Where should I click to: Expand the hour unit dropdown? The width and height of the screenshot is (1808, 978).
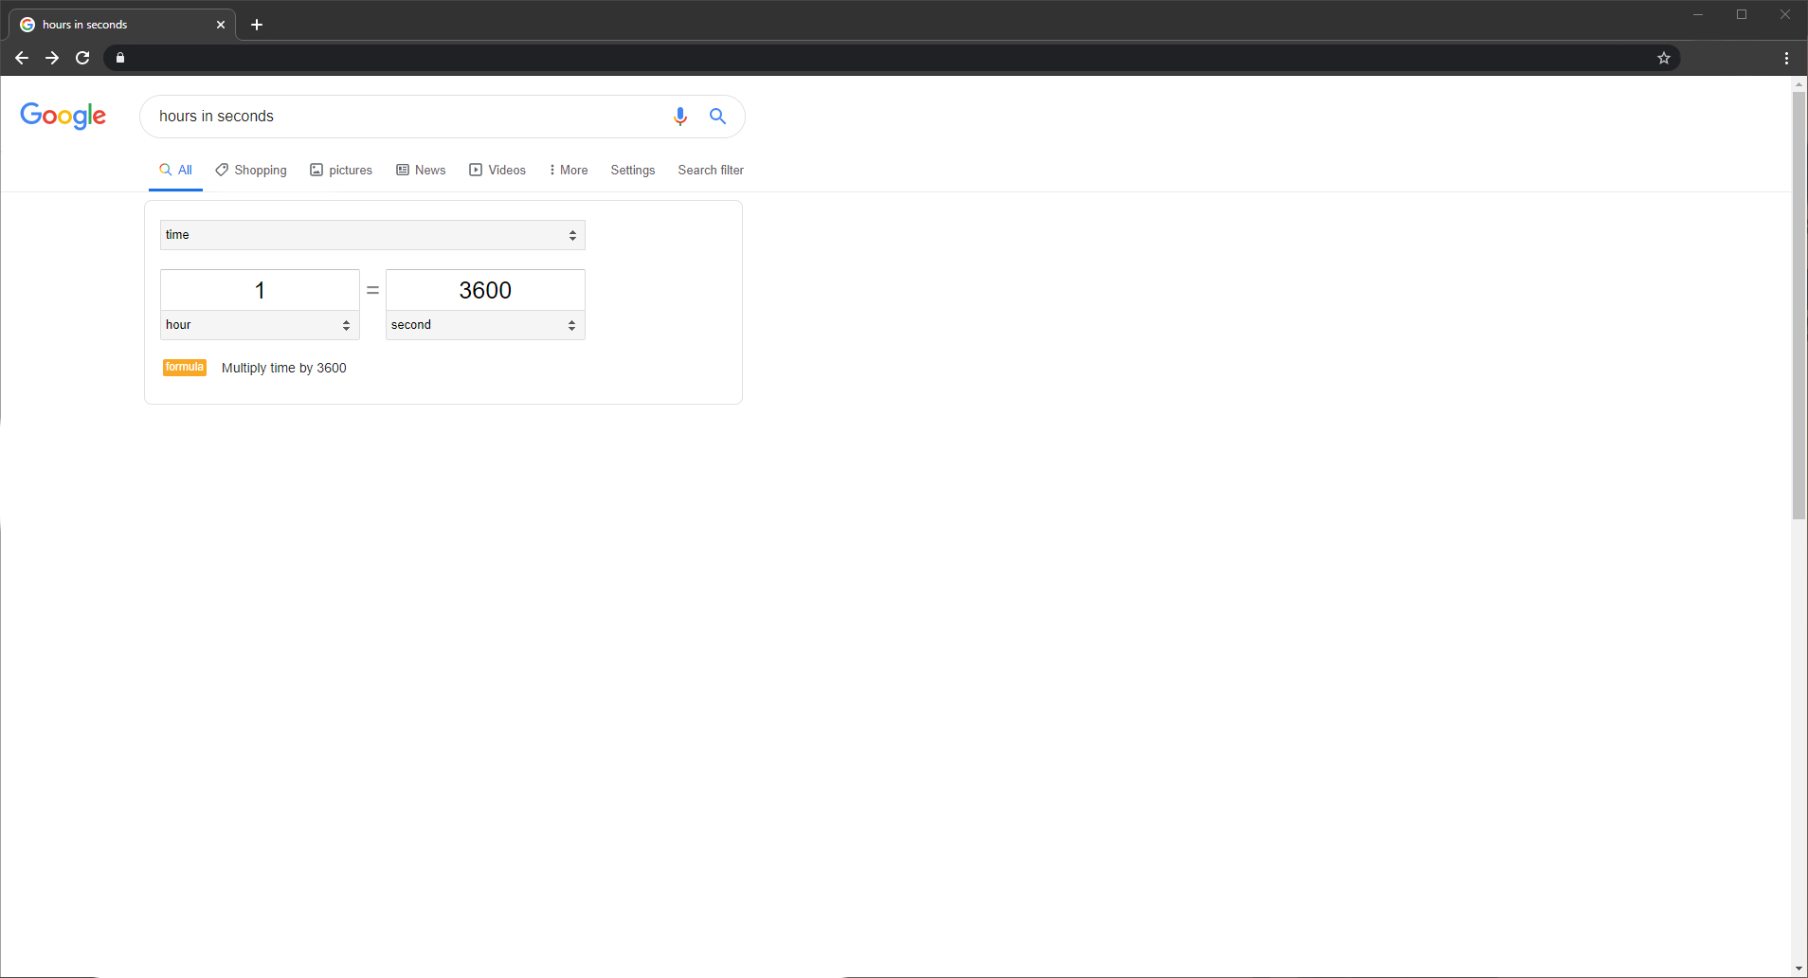260,325
